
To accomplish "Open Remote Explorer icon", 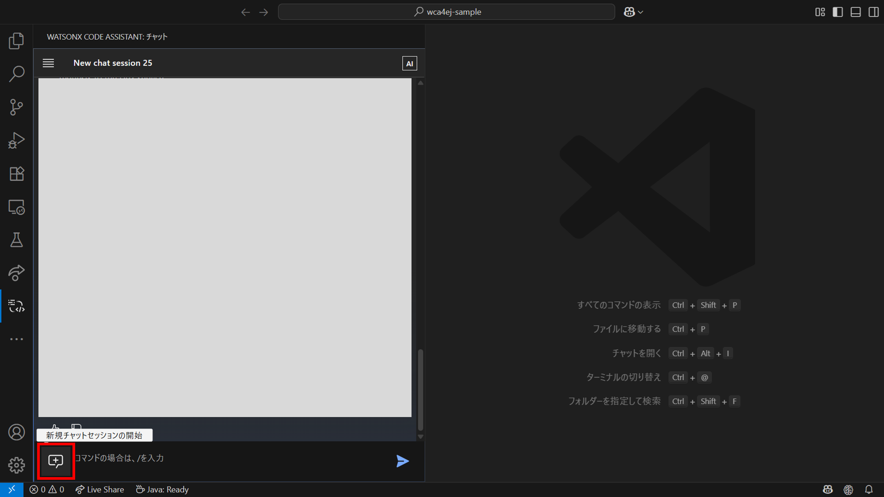I will 16,207.
